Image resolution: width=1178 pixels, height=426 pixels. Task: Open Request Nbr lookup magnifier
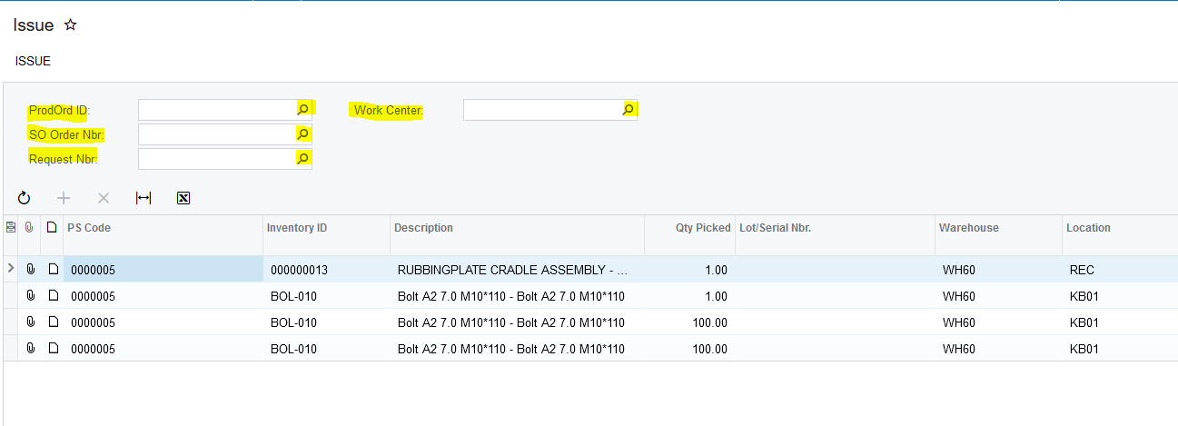coord(303,159)
